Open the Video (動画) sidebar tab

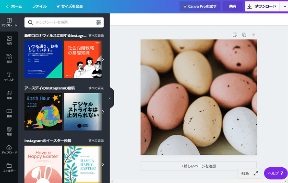[9, 113]
